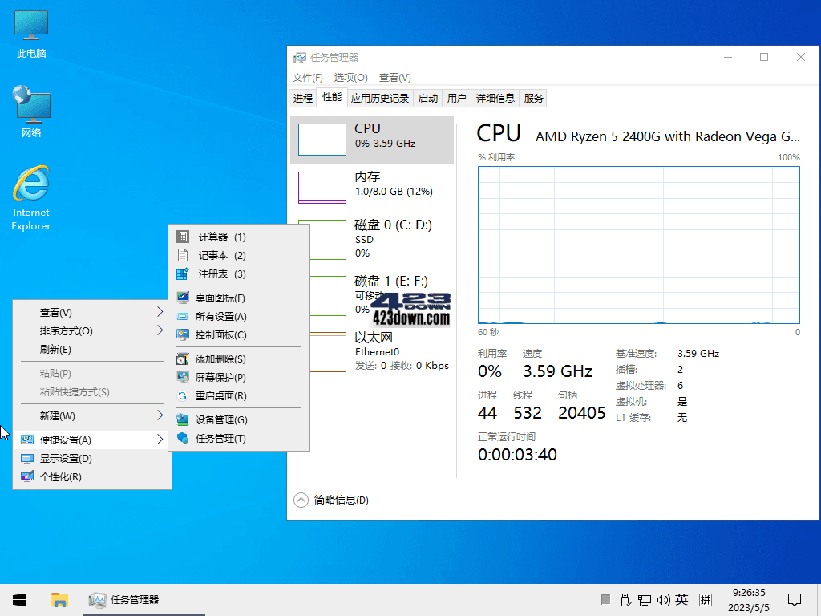Click the volume icon in system tray

coord(664,599)
